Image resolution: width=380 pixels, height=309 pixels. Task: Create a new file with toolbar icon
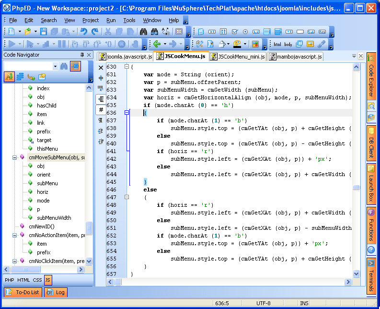pos(12,32)
